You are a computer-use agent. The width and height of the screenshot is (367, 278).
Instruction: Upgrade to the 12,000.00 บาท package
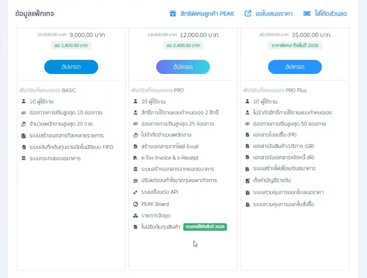pos(183,67)
